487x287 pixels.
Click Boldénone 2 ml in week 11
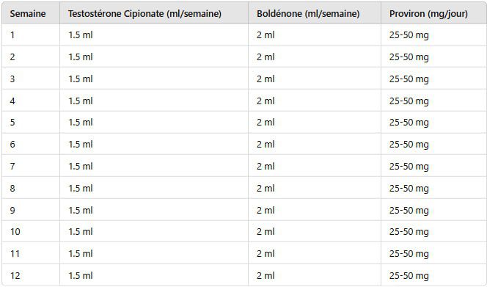click(x=315, y=253)
